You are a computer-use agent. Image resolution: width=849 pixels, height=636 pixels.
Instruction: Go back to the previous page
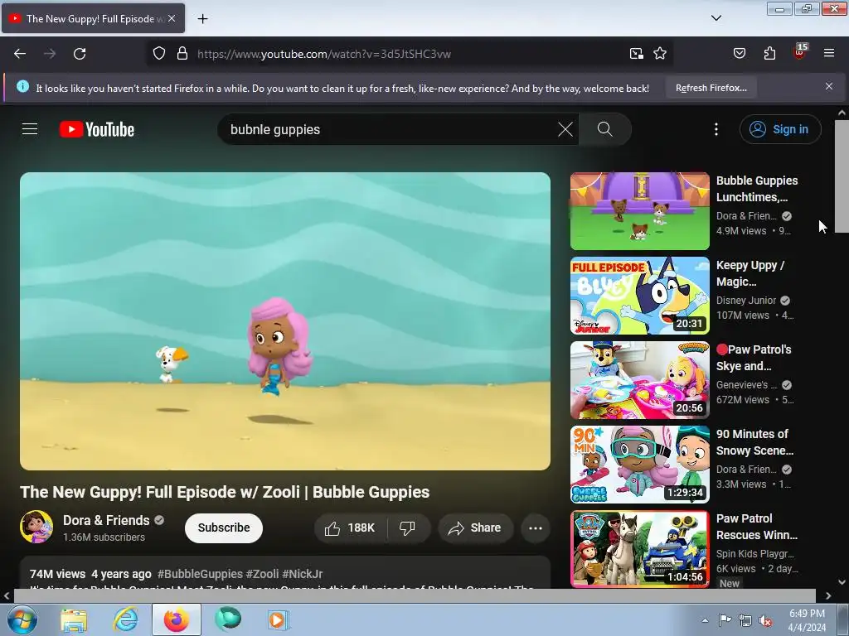(20, 54)
